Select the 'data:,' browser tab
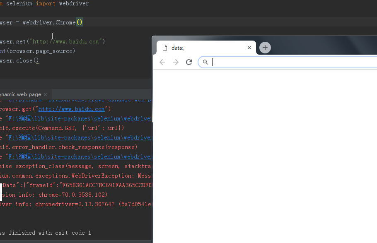377x243 pixels. pos(206,48)
